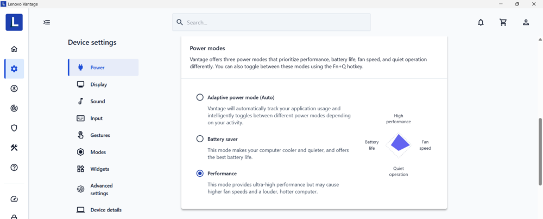The width and height of the screenshot is (543, 219).
Task: Focus the Search input field
Action: 271,22
